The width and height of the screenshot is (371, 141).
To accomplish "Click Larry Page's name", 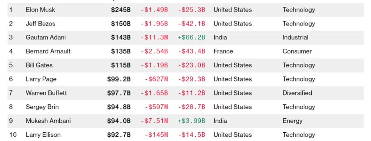I will pyautogui.click(x=41, y=79).
